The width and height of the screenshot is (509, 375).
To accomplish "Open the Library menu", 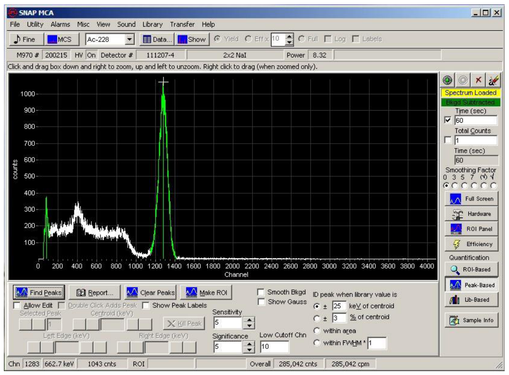I will pos(152,24).
